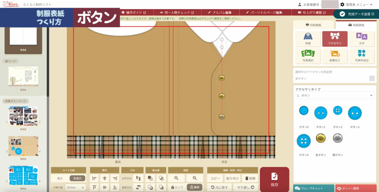Click the accessory color change swatch
379x192 pixels.
coord(372,78)
